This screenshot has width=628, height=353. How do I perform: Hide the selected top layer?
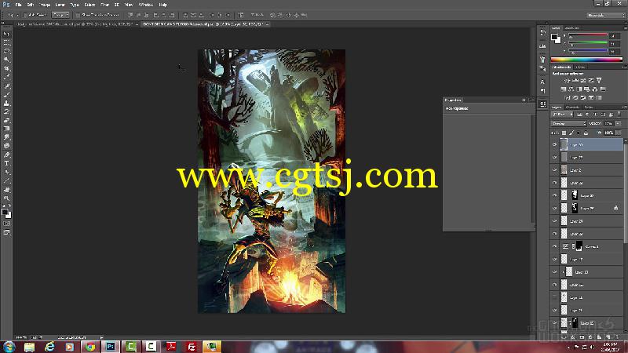pyautogui.click(x=555, y=144)
